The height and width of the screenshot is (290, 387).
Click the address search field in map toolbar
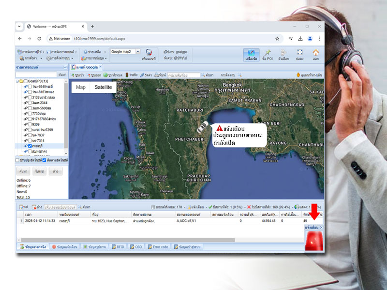click(184, 75)
